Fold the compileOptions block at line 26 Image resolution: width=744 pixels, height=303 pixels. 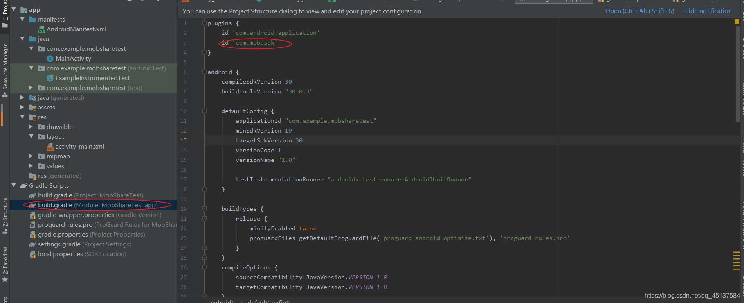(x=204, y=267)
